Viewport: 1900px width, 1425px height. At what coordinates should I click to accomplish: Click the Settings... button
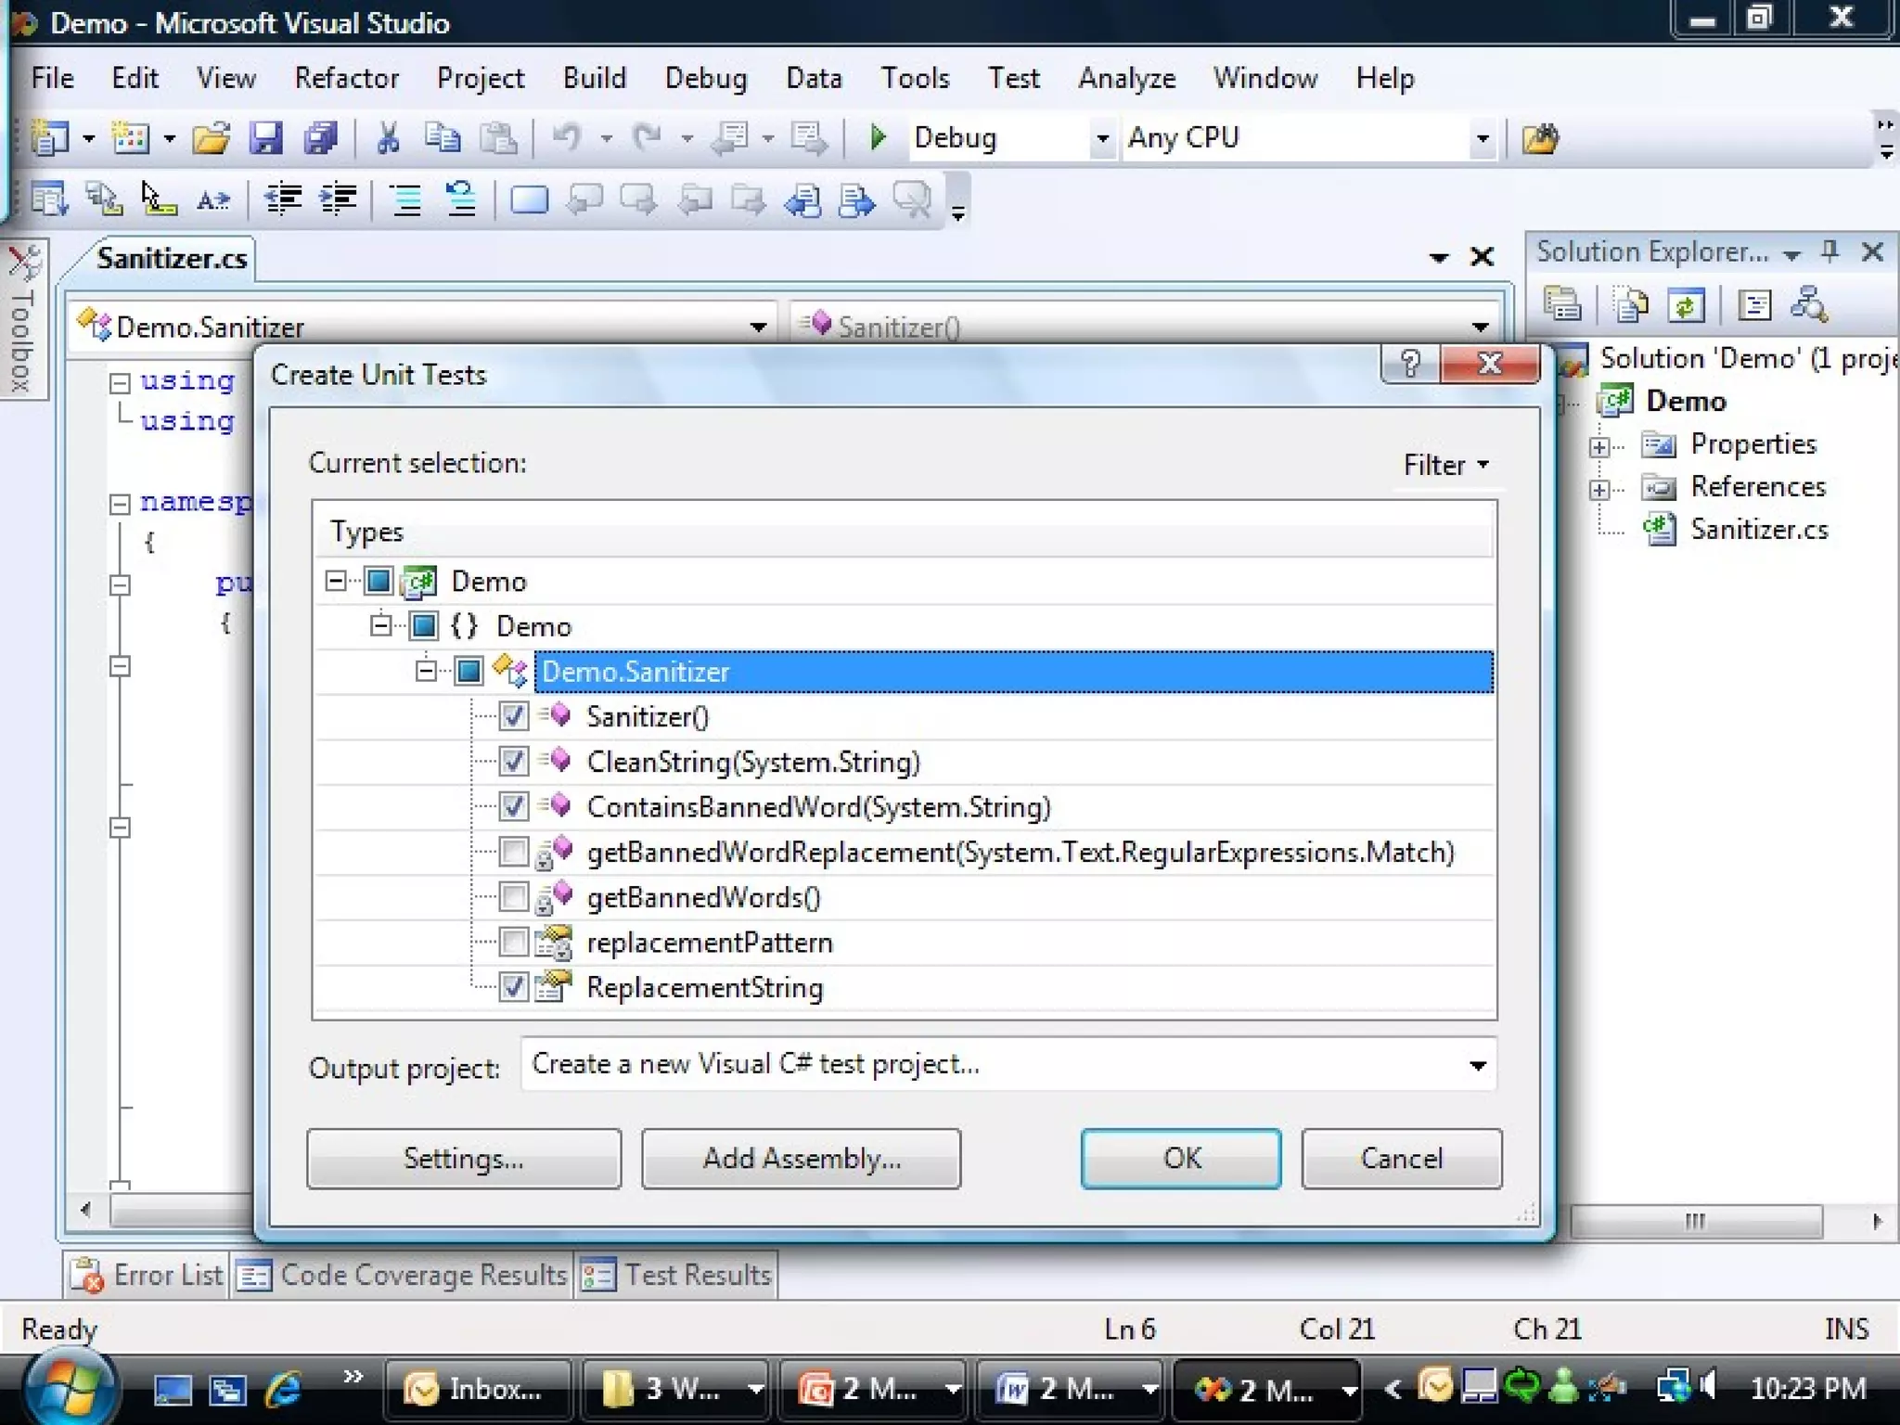pyautogui.click(x=464, y=1158)
